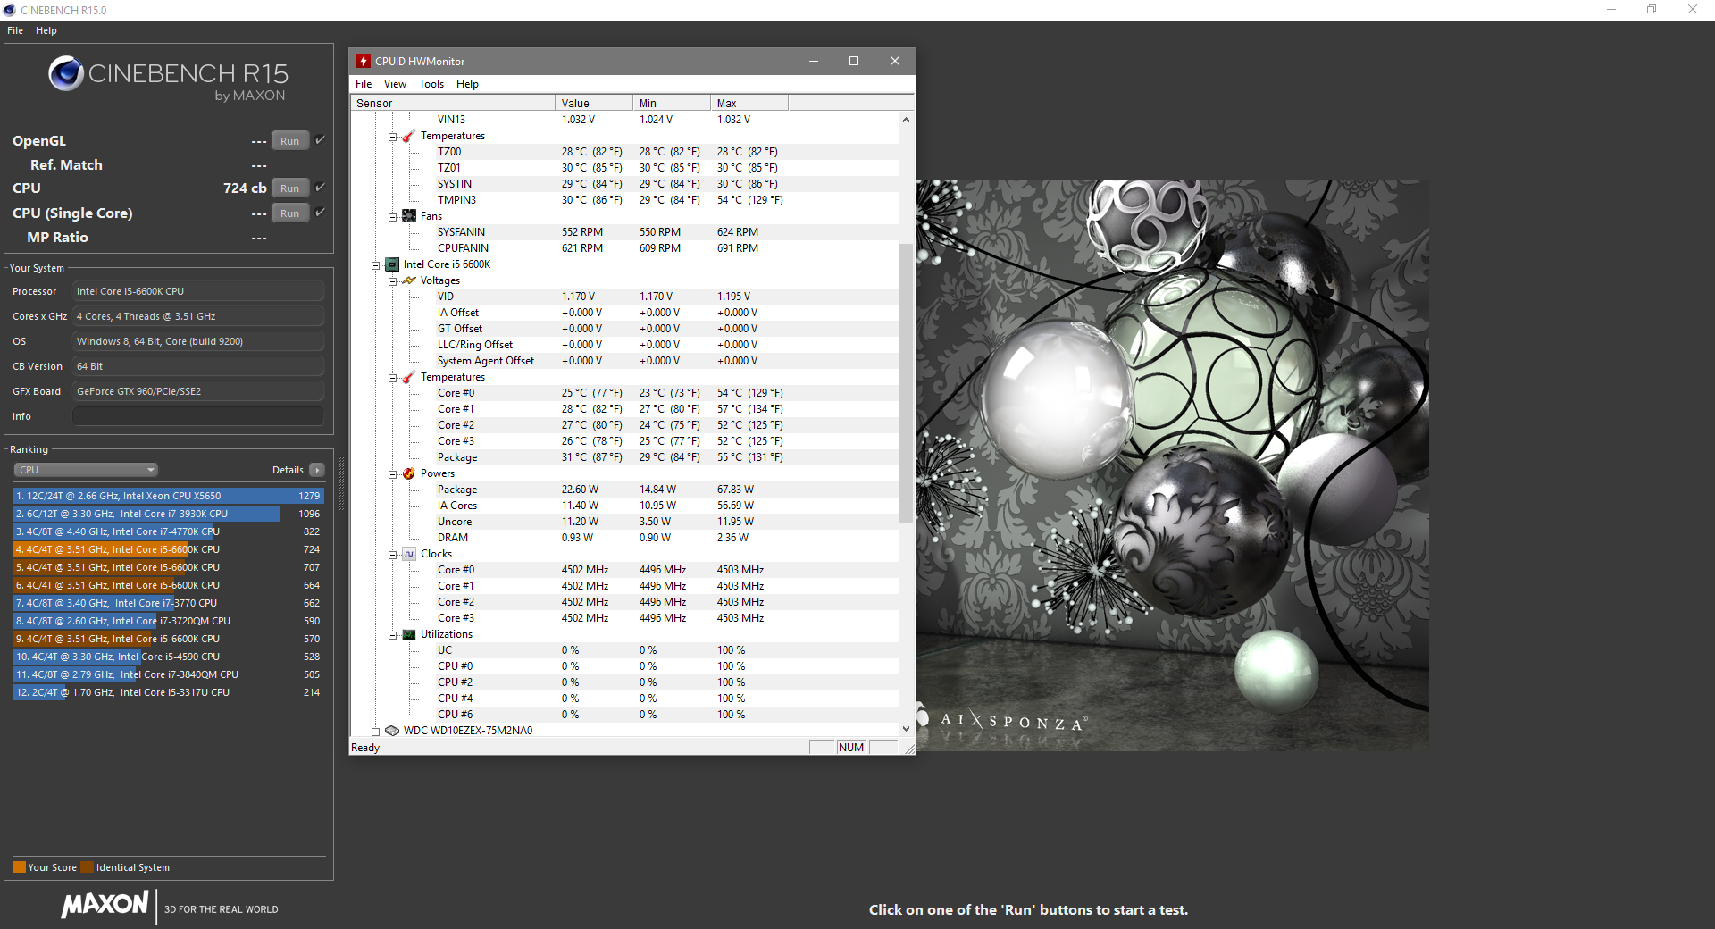Click the HWMonitor vertical scrollbar thumb
This screenshot has height=929, width=1715.
point(906,384)
